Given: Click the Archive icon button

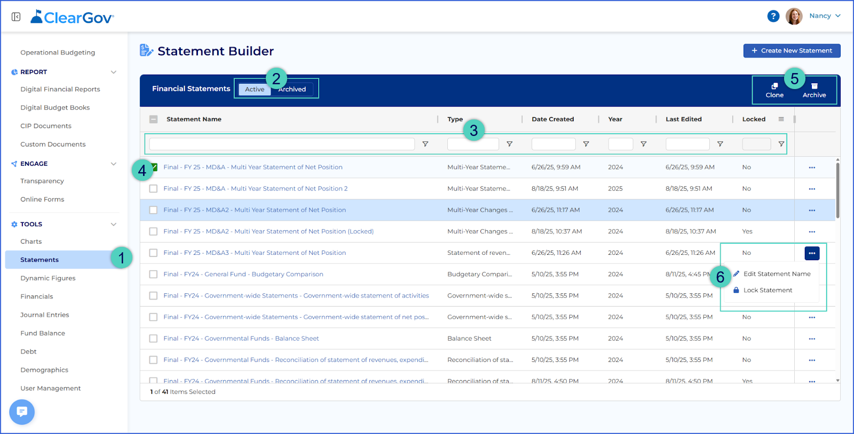Looking at the screenshot, I should 814,90.
